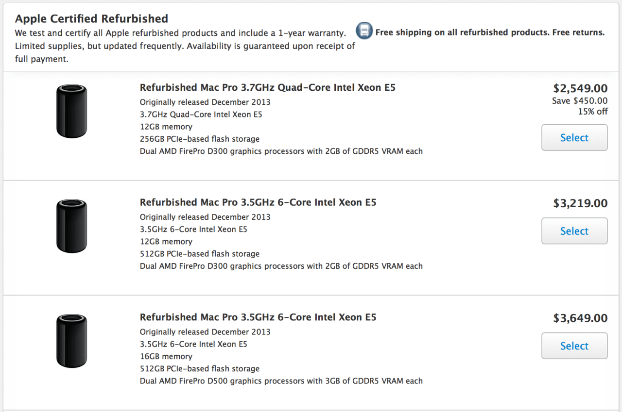Open the 6-Core Mac Pro title priced $3,219.00

coord(258,202)
